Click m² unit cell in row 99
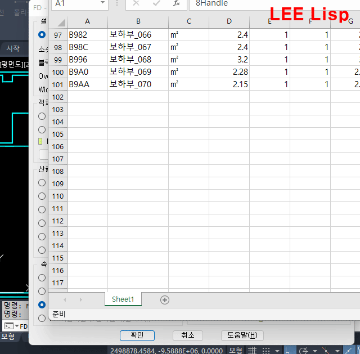The image size is (360, 354). pos(189,60)
